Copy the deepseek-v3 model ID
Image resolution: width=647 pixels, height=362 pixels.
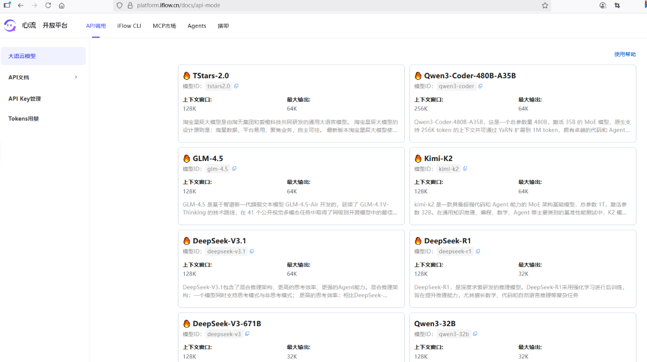coord(247,334)
